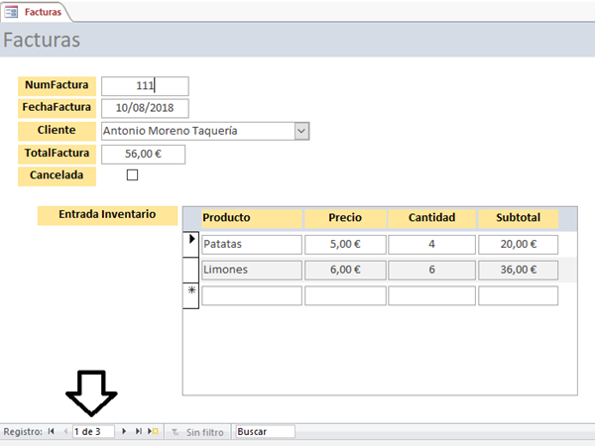
Task: Click the previous record arrow
Action: pos(65,432)
